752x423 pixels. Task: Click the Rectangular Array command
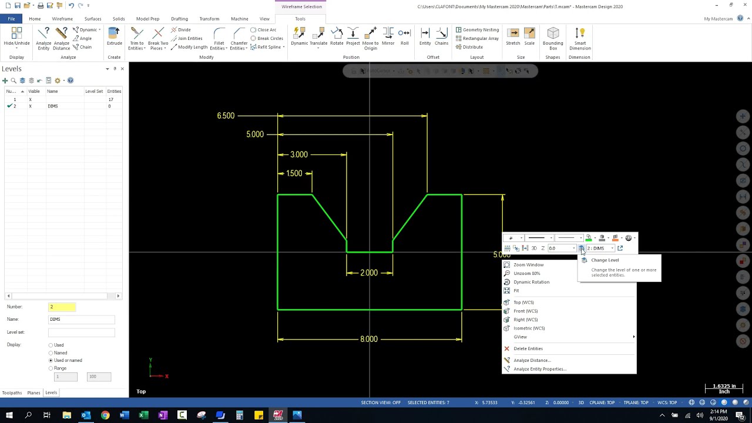[x=477, y=39]
